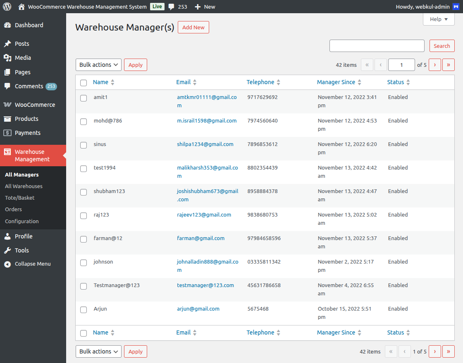
Task: Check the Arjun row checkbox
Action: tap(84, 310)
